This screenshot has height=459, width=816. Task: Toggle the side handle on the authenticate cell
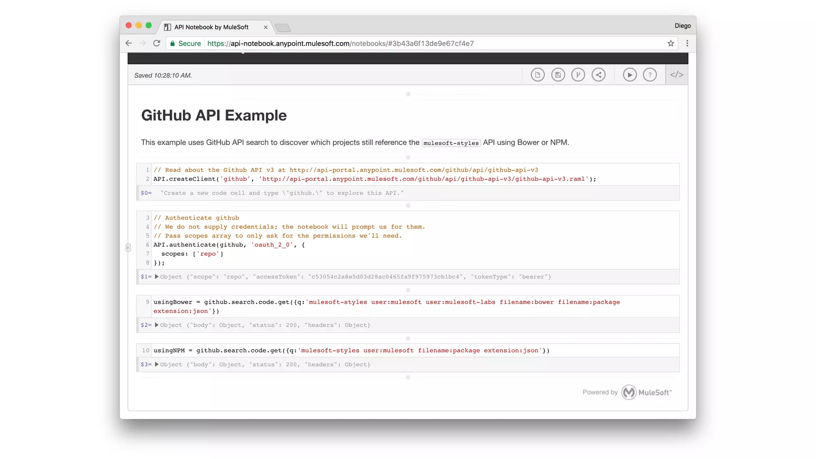click(x=128, y=247)
